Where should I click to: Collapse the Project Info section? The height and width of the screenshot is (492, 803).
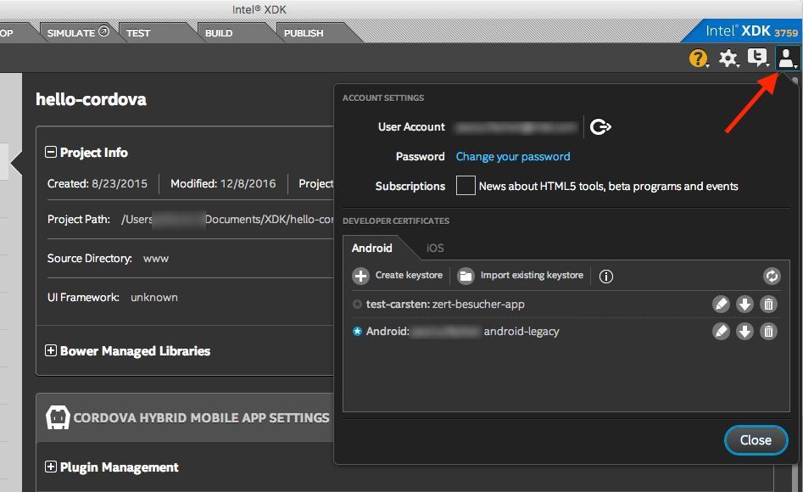coord(51,153)
